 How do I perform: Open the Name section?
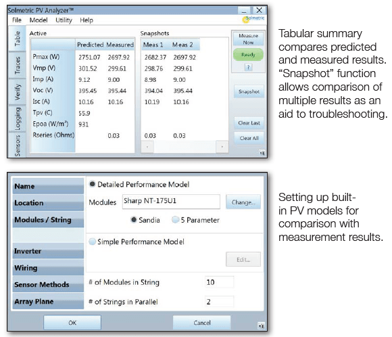click(48, 186)
